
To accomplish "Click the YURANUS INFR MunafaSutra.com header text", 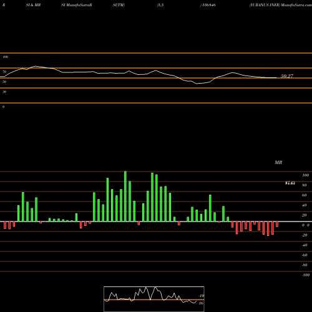I will (x=281, y=5).
